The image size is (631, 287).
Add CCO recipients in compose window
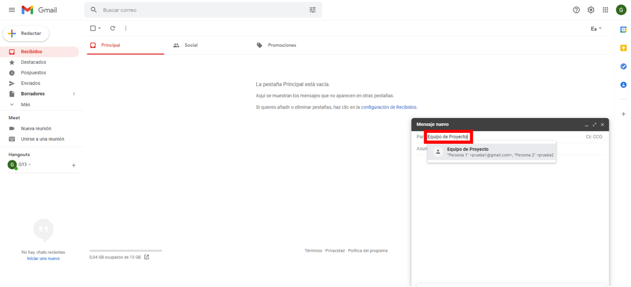pyautogui.click(x=597, y=137)
